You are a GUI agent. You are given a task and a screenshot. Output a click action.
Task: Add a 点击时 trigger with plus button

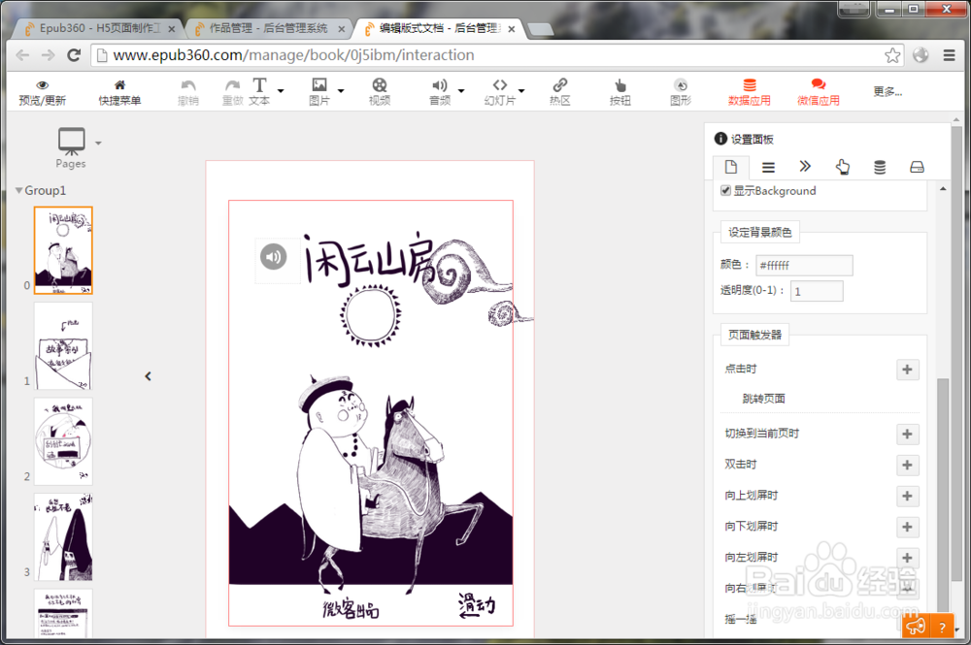click(x=907, y=370)
